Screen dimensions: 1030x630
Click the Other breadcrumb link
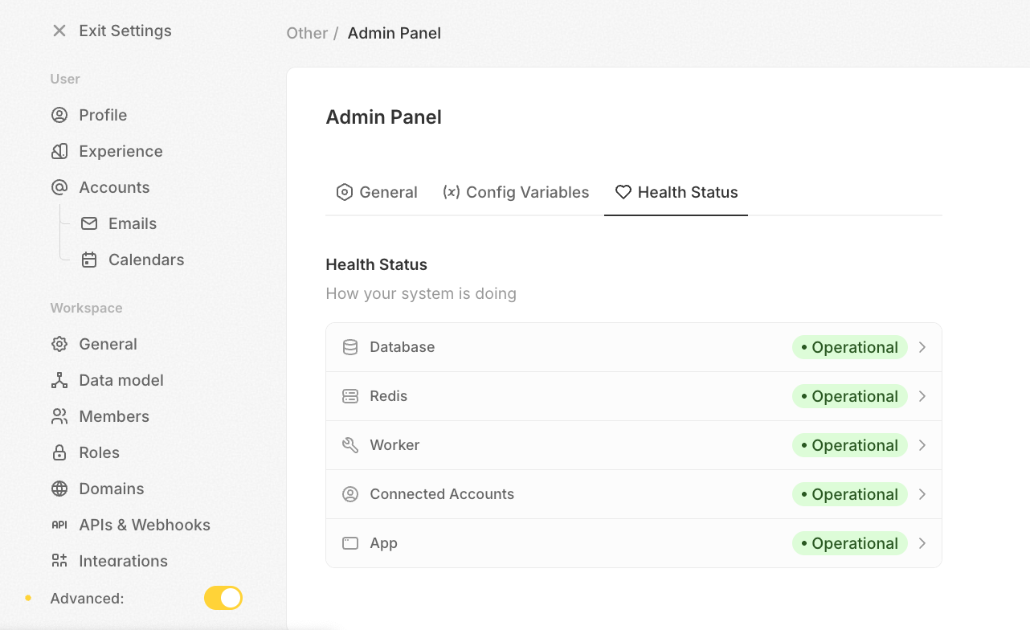point(307,33)
